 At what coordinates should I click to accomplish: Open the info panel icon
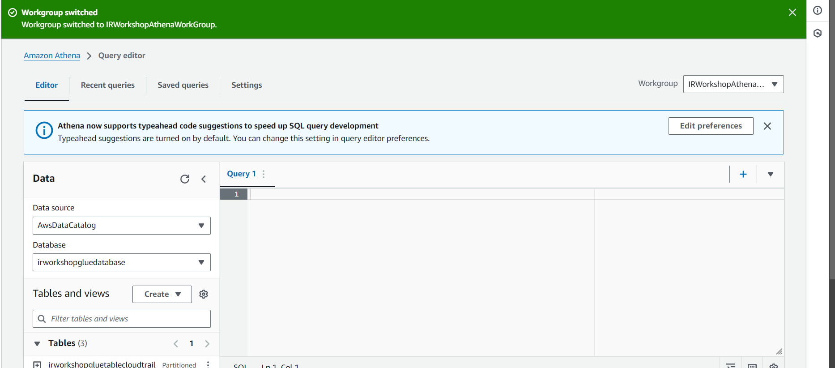click(818, 10)
